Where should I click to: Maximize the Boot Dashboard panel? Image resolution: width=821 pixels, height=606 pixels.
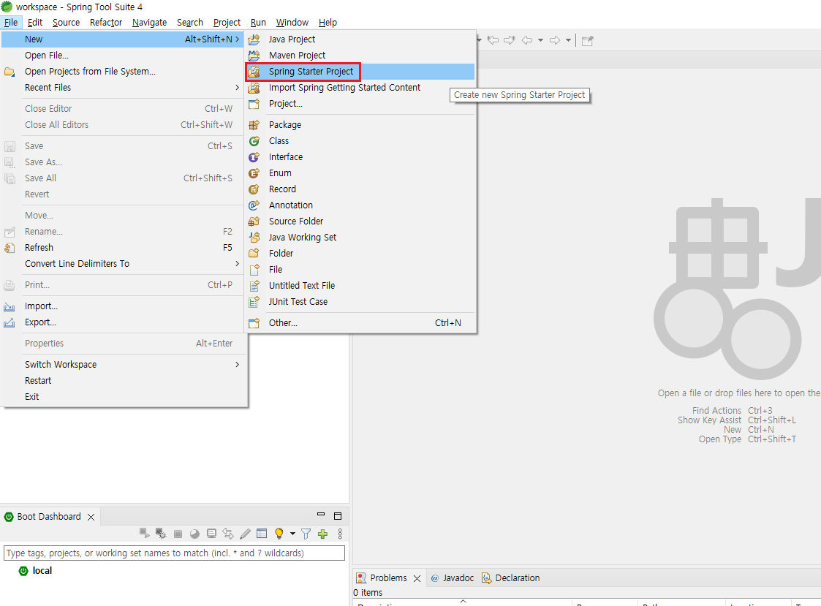[x=338, y=516]
